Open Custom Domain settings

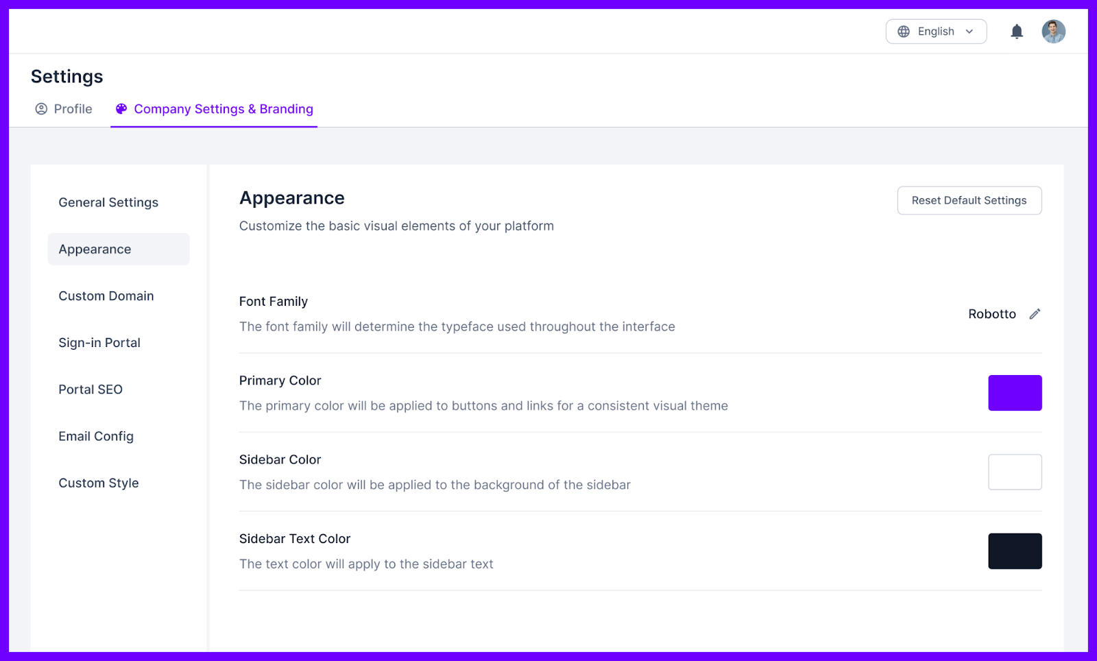pyautogui.click(x=106, y=296)
